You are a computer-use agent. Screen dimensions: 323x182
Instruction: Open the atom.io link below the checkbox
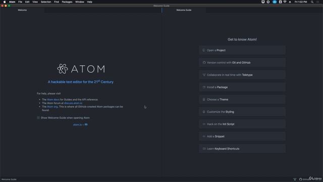tap(77, 125)
